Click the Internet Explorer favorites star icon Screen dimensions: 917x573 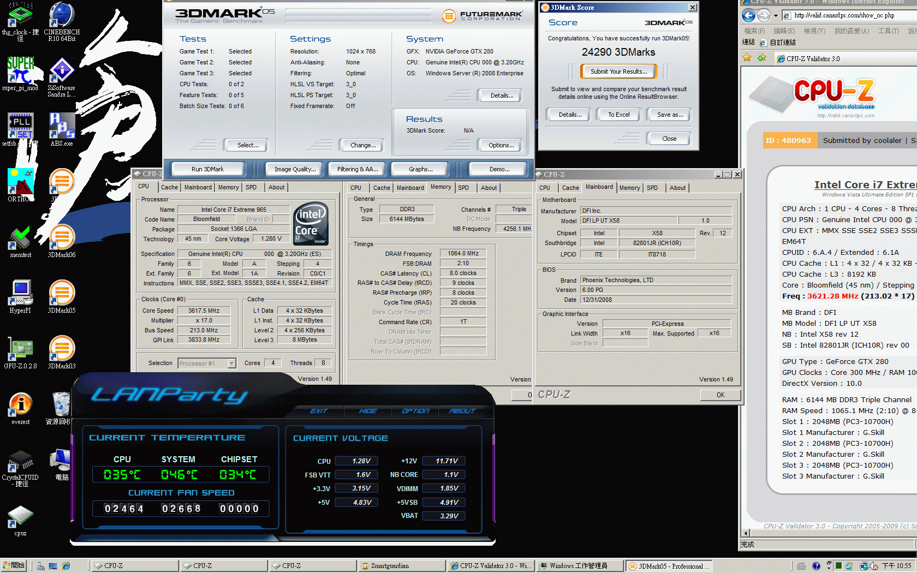(747, 58)
